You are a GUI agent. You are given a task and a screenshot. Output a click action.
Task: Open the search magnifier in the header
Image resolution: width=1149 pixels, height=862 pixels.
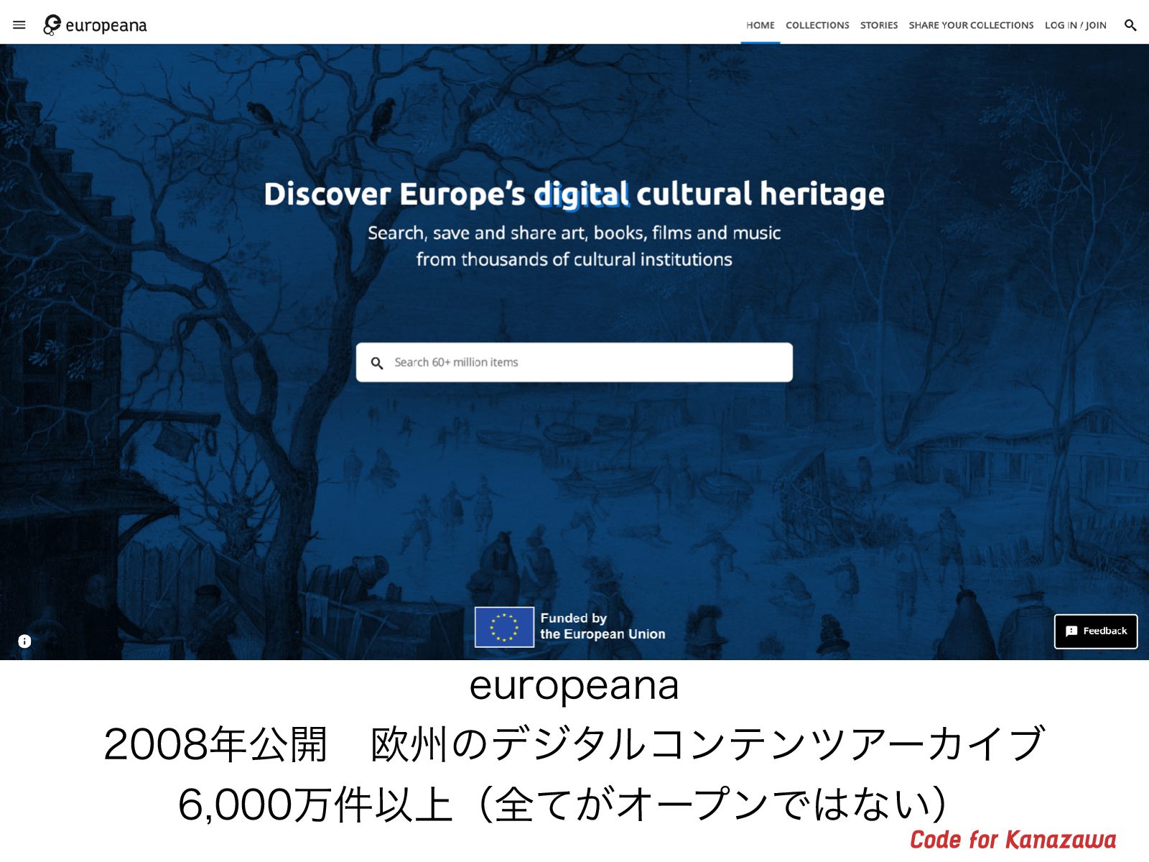click(1130, 25)
